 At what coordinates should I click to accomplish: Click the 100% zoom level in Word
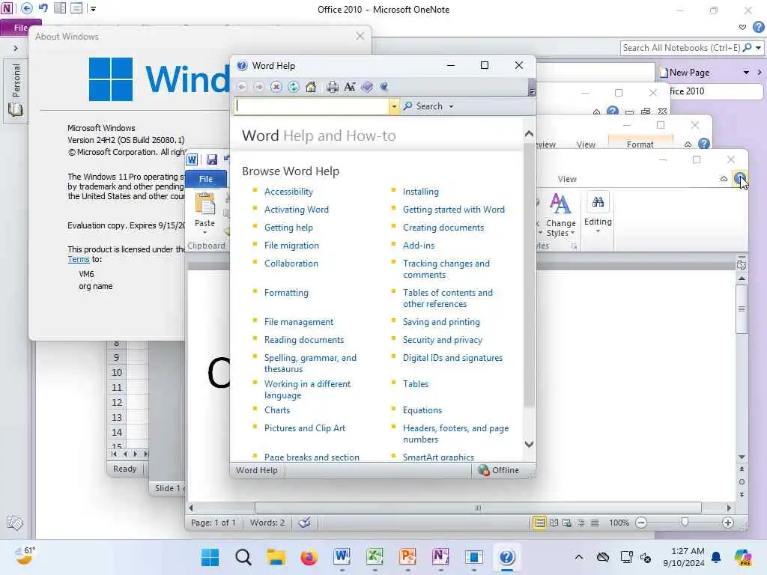pyautogui.click(x=619, y=523)
